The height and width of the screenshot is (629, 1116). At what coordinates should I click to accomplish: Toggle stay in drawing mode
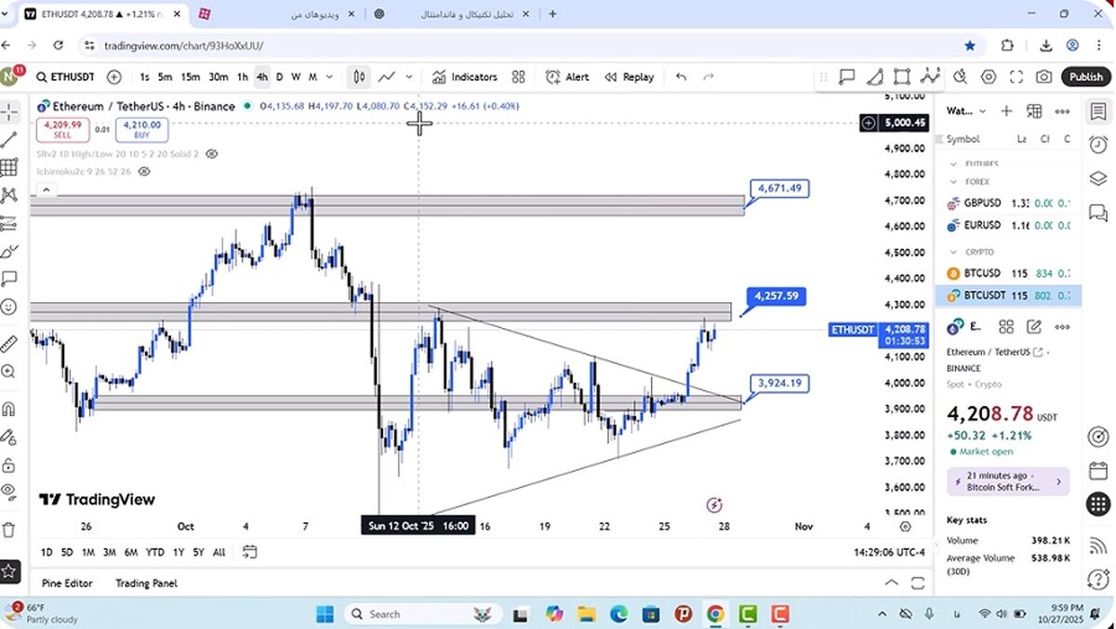9,437
